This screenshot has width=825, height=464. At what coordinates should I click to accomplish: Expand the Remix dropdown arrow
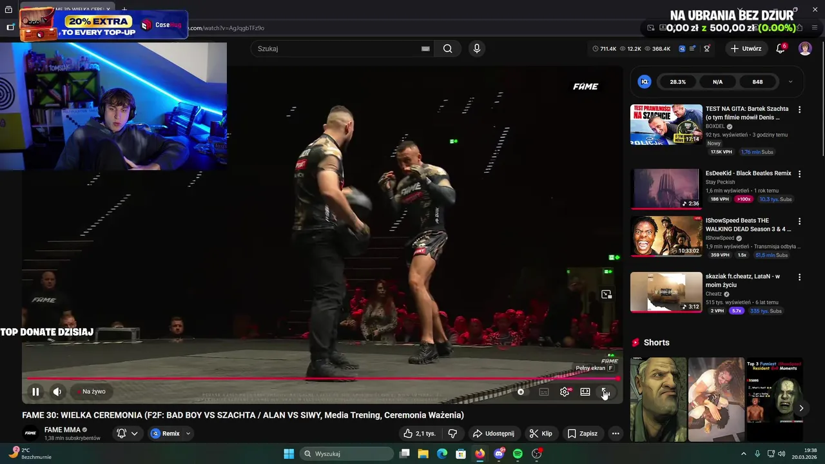click(x=188, y=434)
